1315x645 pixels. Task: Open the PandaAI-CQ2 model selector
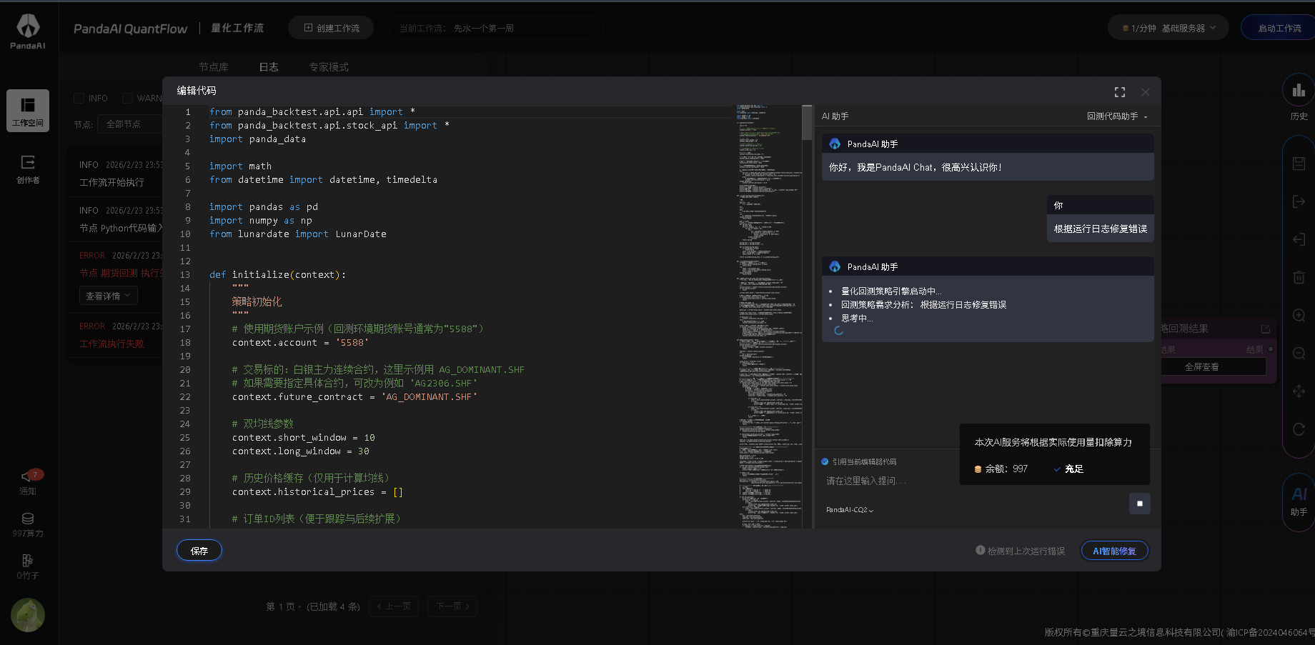point(850,510)
